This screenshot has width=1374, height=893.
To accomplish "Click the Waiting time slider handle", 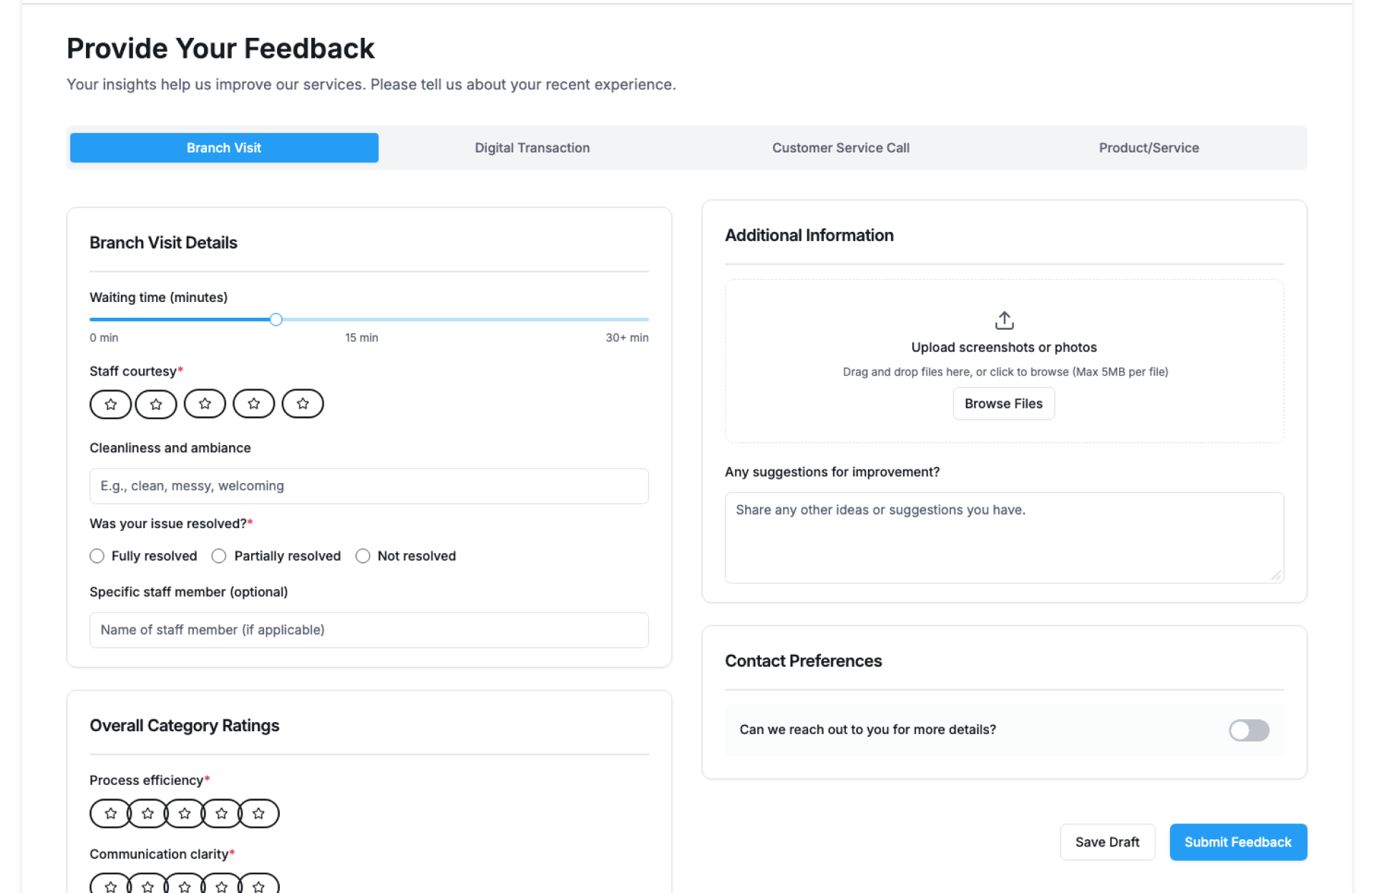I will pyautogui.click(x=276, y=320).
